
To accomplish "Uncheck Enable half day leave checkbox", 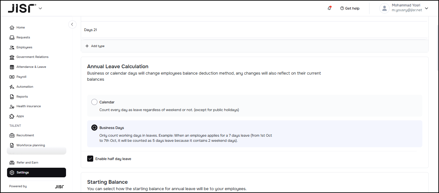I will (90, 159).
